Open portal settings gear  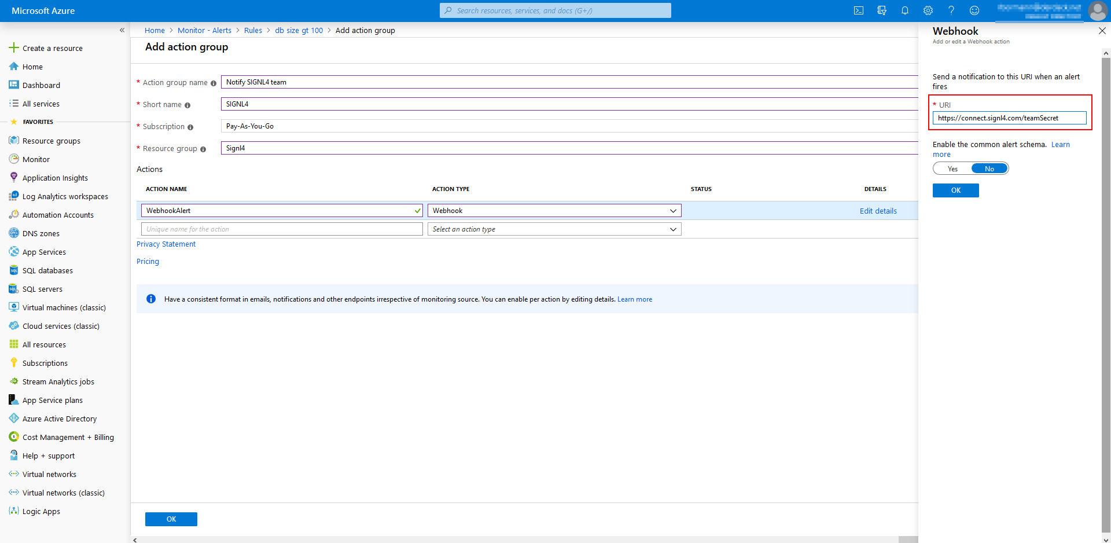[928, 10]
